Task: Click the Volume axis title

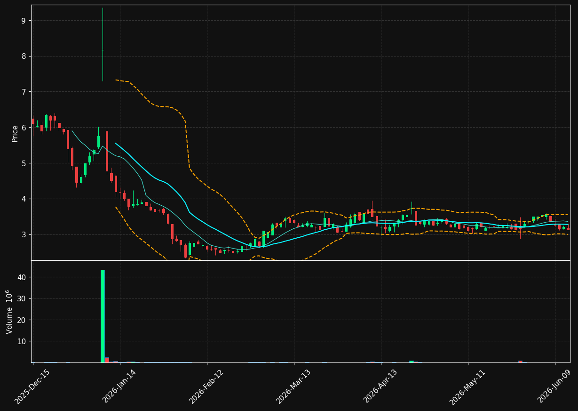Action: 9,312
